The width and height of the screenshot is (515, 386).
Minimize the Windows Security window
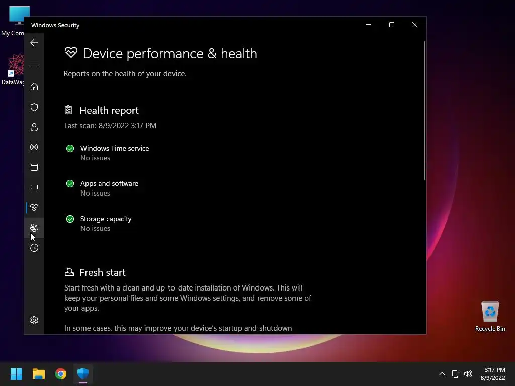[369, 25]
